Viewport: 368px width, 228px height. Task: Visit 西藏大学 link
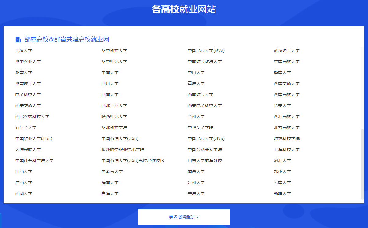24,193
